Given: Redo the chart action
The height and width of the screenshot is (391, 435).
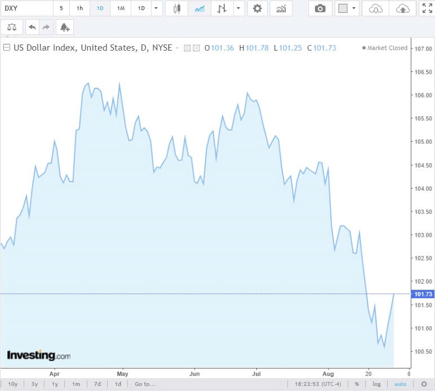Looking at the screenshot, I should 46,27.
